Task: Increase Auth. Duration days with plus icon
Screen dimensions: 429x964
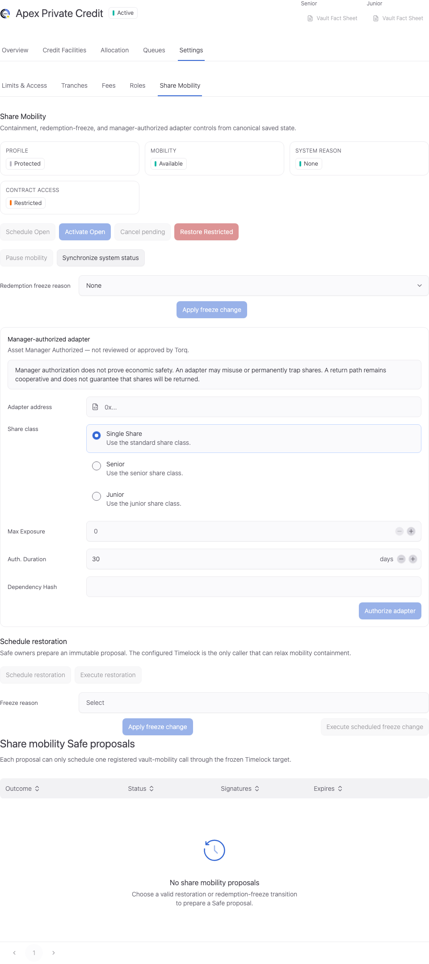Action: pyautogui.click(x=413, y=559)
